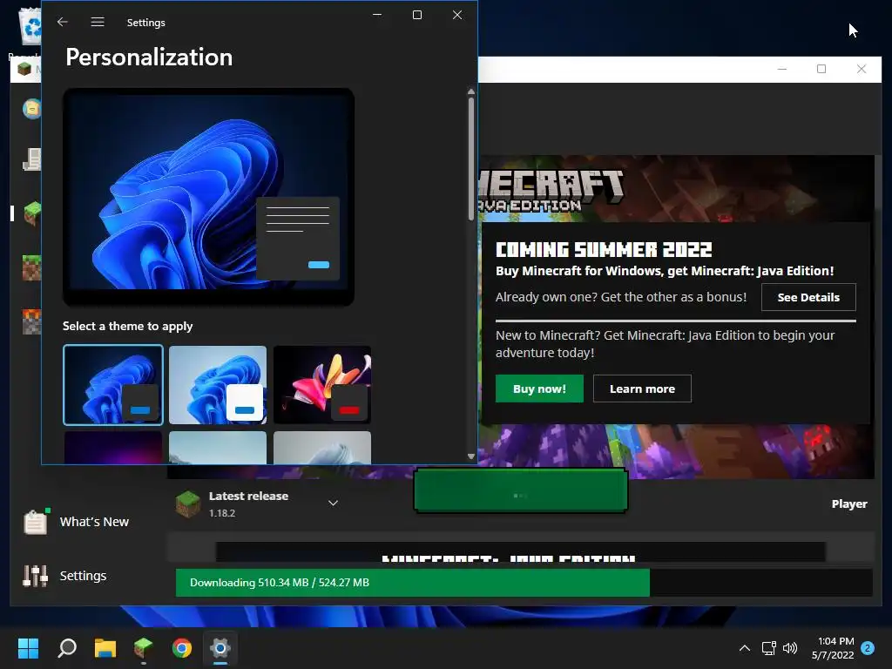Click the launcher account avatar icon
The image size is (892, 669).
[x=32, y=108]
